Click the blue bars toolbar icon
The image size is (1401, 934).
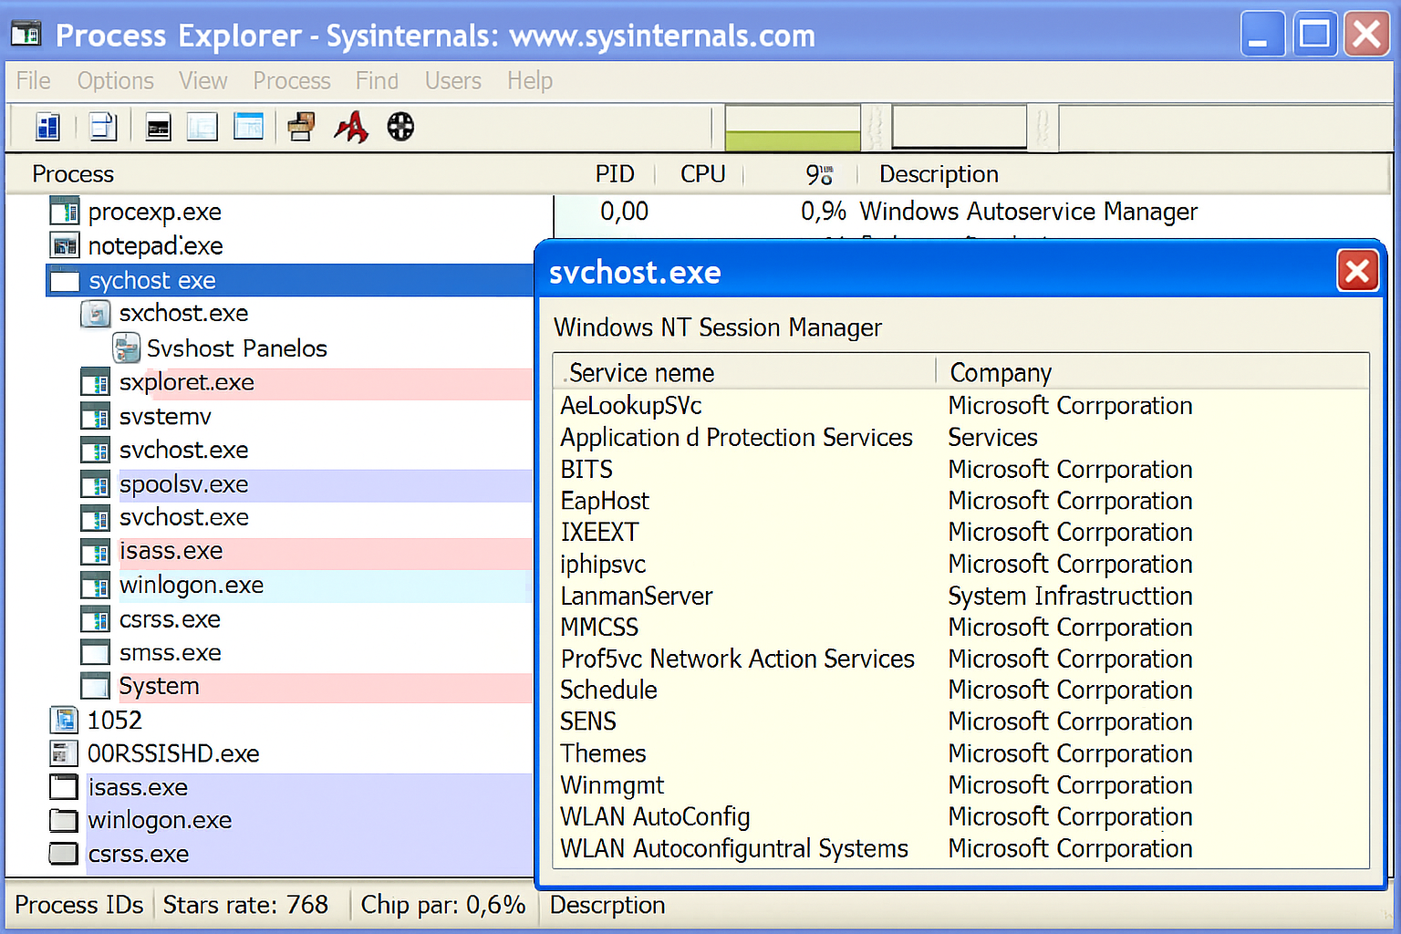coord(47,127)
